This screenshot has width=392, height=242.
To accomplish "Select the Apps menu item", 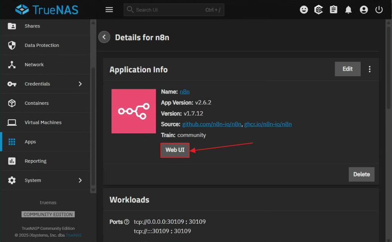I will (45, 142).
